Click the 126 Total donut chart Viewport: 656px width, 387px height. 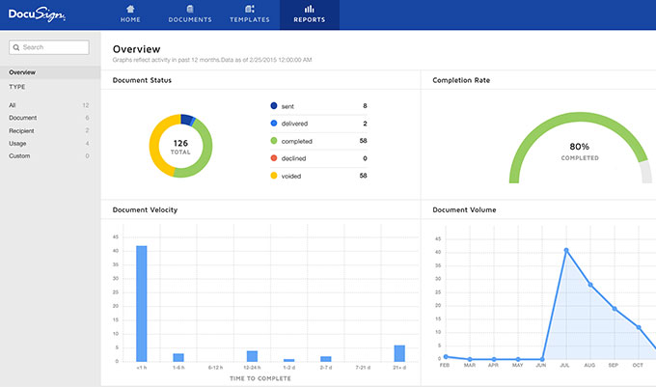click(180, 146)
